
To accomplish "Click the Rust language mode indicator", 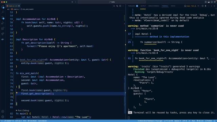I will (194, 121).
